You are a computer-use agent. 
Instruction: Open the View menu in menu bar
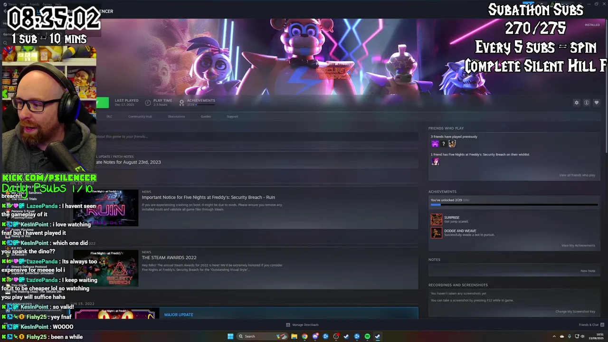pyautogui.click(x=23, y=4)
